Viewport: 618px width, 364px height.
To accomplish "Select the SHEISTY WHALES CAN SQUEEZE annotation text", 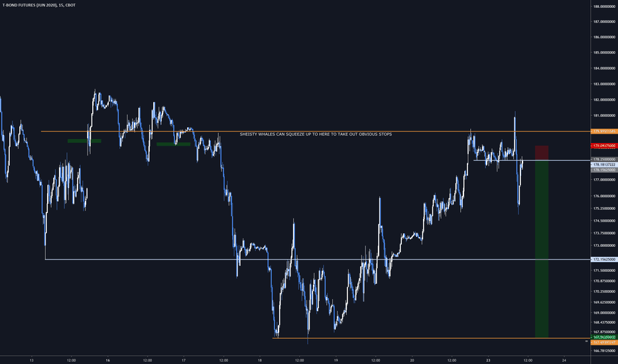I will [316, 134].
